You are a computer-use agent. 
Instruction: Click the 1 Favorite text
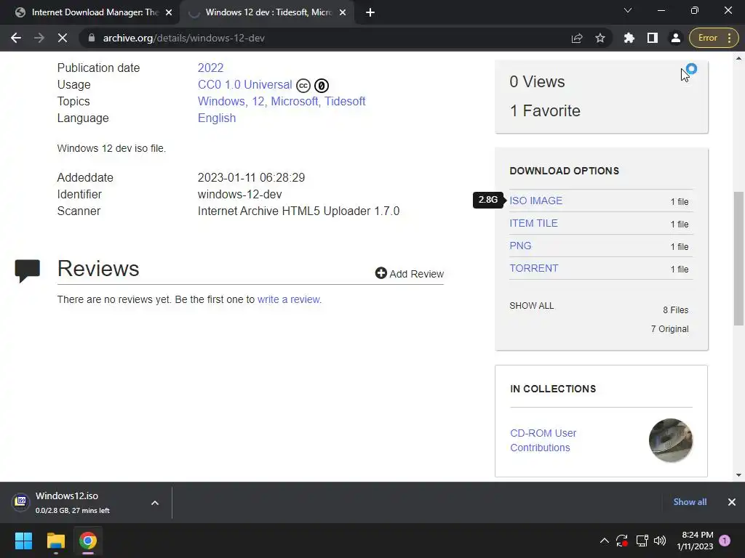(x=545, y=110)
